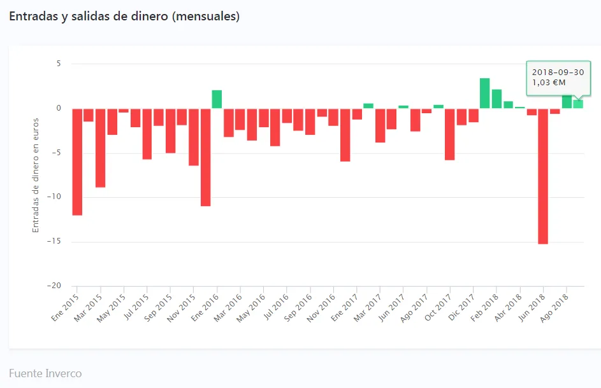Click the '5' y-axis tick label

(x=58, y=64)
